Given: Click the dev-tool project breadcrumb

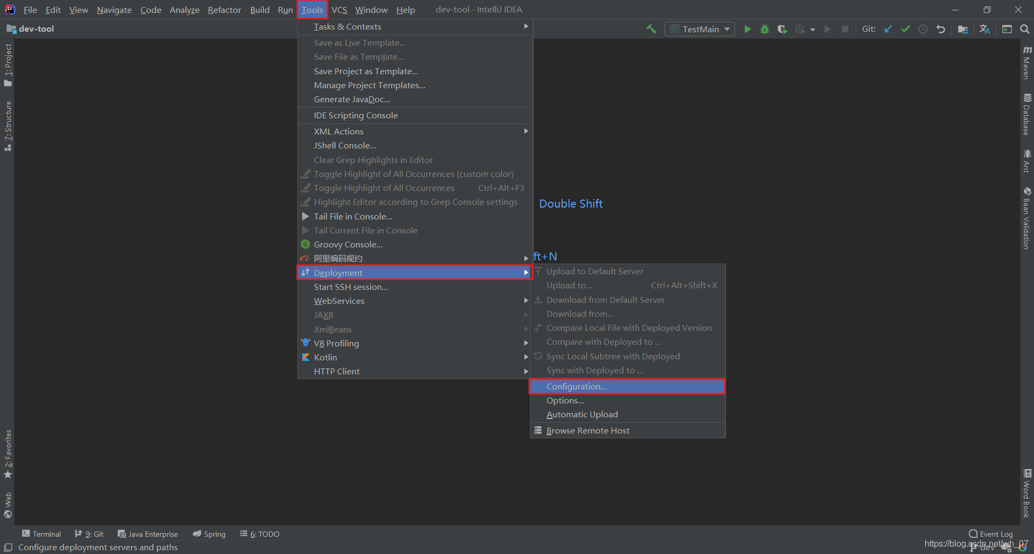Looking at the screenshot, I should 31,29.
